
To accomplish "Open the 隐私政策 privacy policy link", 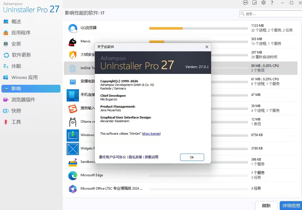I will click(136, 157).
